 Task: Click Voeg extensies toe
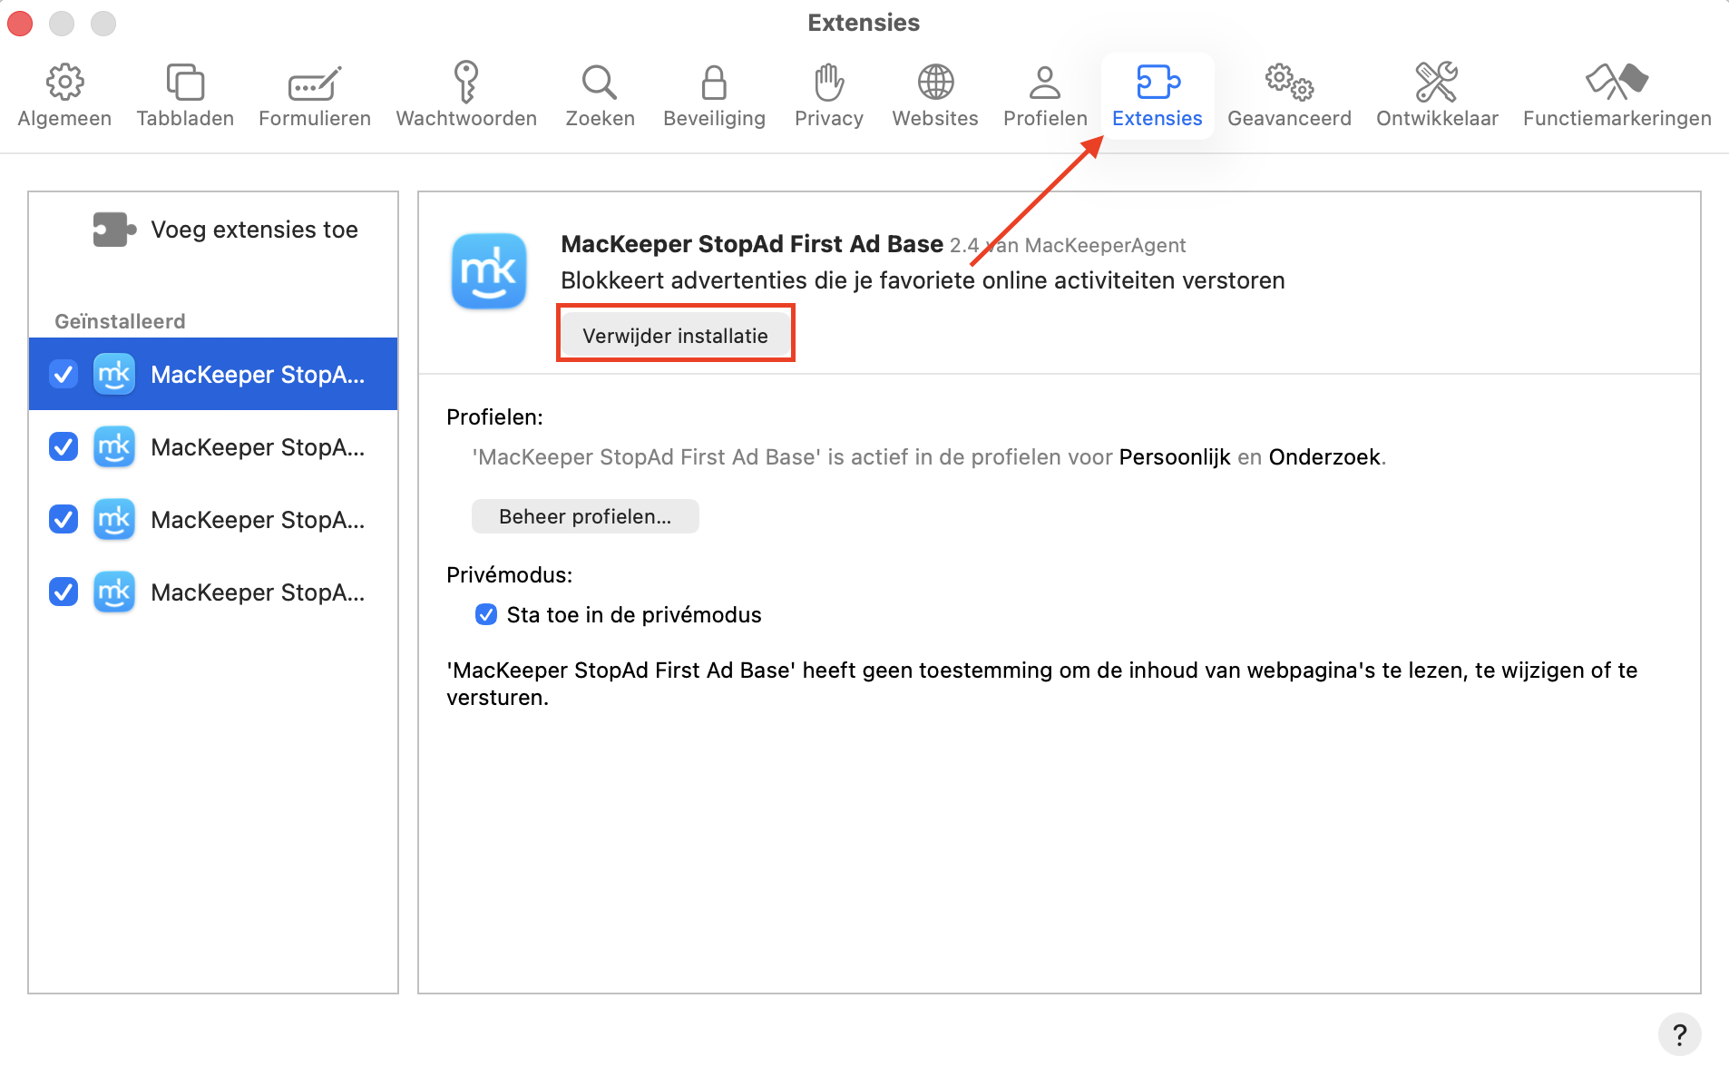coord(254,230)
